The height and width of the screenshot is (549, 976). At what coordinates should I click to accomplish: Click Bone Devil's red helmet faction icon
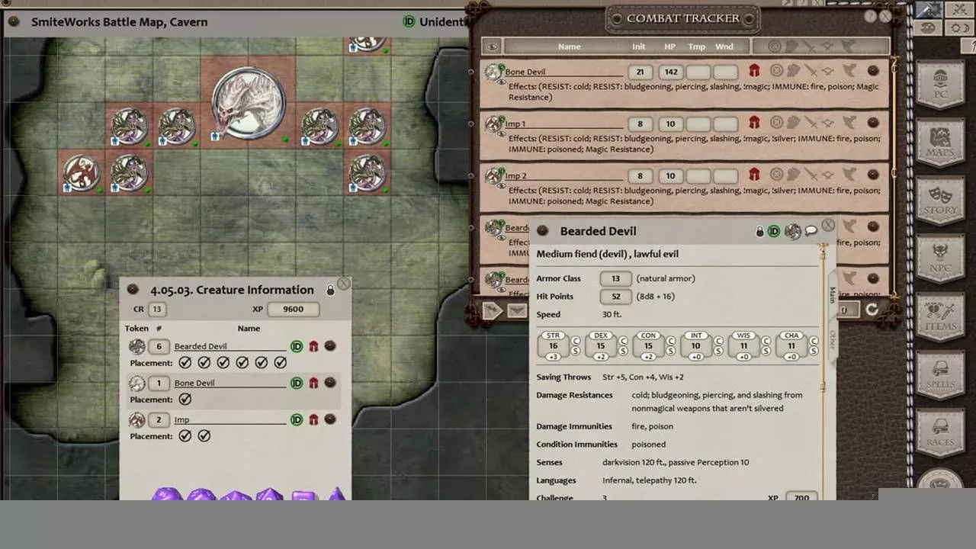pos(754,71)
